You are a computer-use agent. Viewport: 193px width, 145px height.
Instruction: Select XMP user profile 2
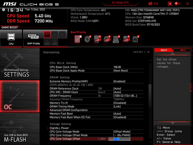(x=55, y=42)
